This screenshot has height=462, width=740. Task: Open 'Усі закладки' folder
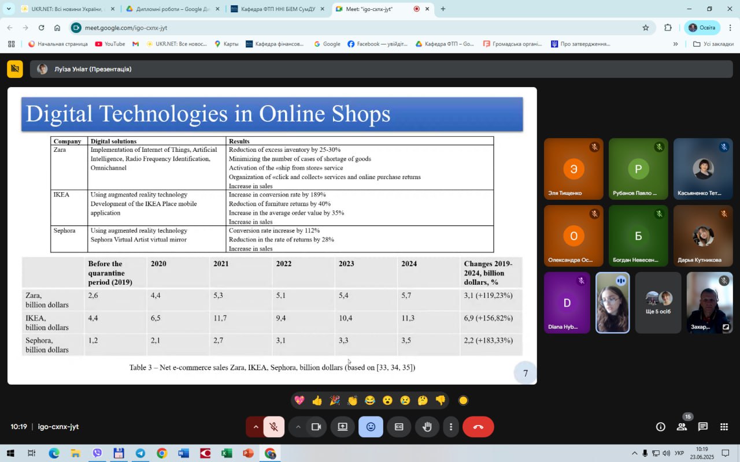[x=713, y=44]
